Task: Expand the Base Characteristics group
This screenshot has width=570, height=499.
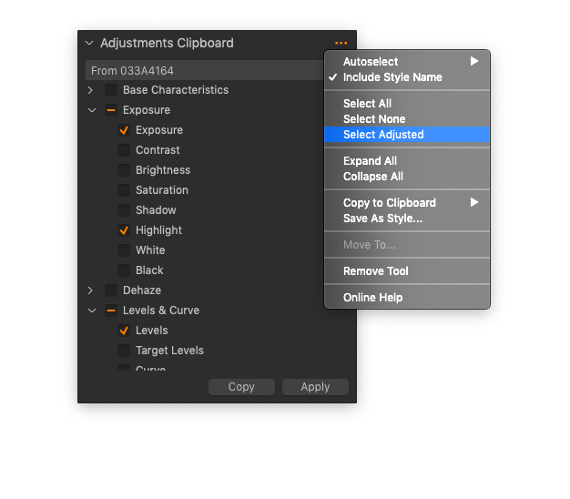Action: pyautogui.click(x=90, y=90)
